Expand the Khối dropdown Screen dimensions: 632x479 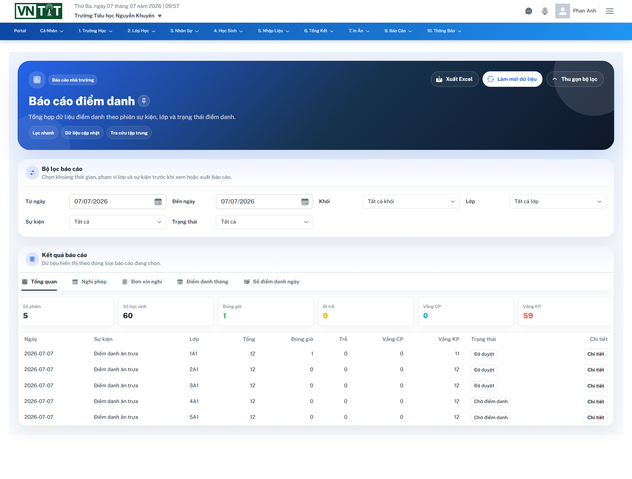click(x=411, y=202)
